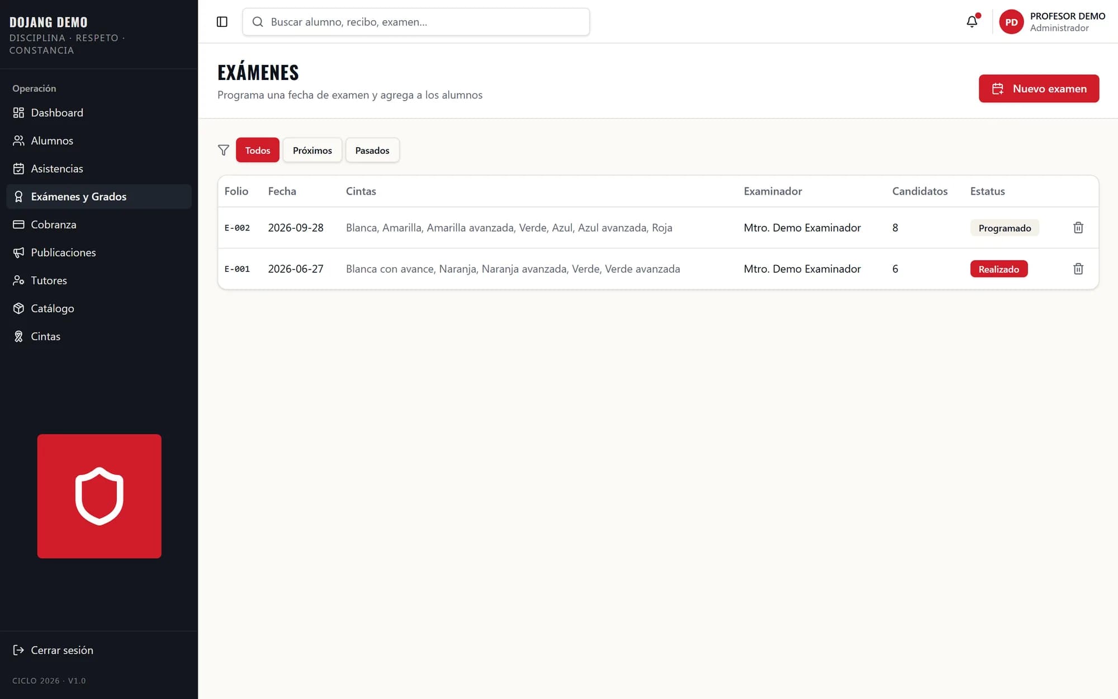This screenshot has height=699, width=1118.
Task: Open Dashboard in the sidebar
Action: (99, 112)
